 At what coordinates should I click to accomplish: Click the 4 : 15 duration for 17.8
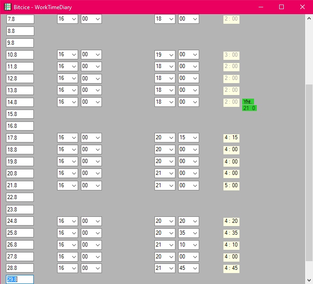pyautogui.click(x=231, y=137)
